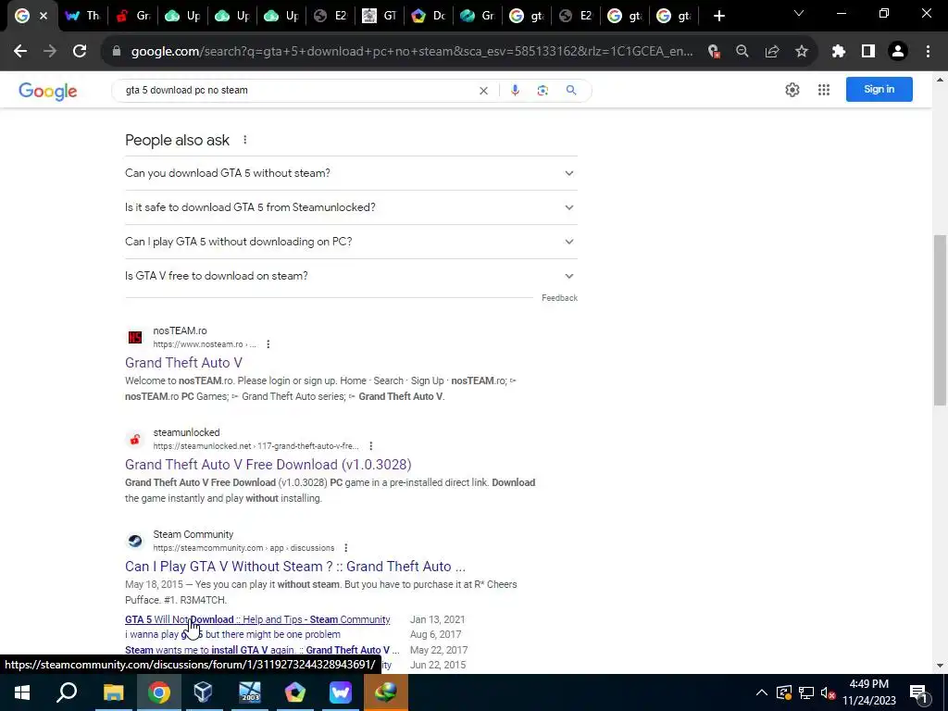Click the page vertical scrollbar thumb

click(x=940, y=320)
